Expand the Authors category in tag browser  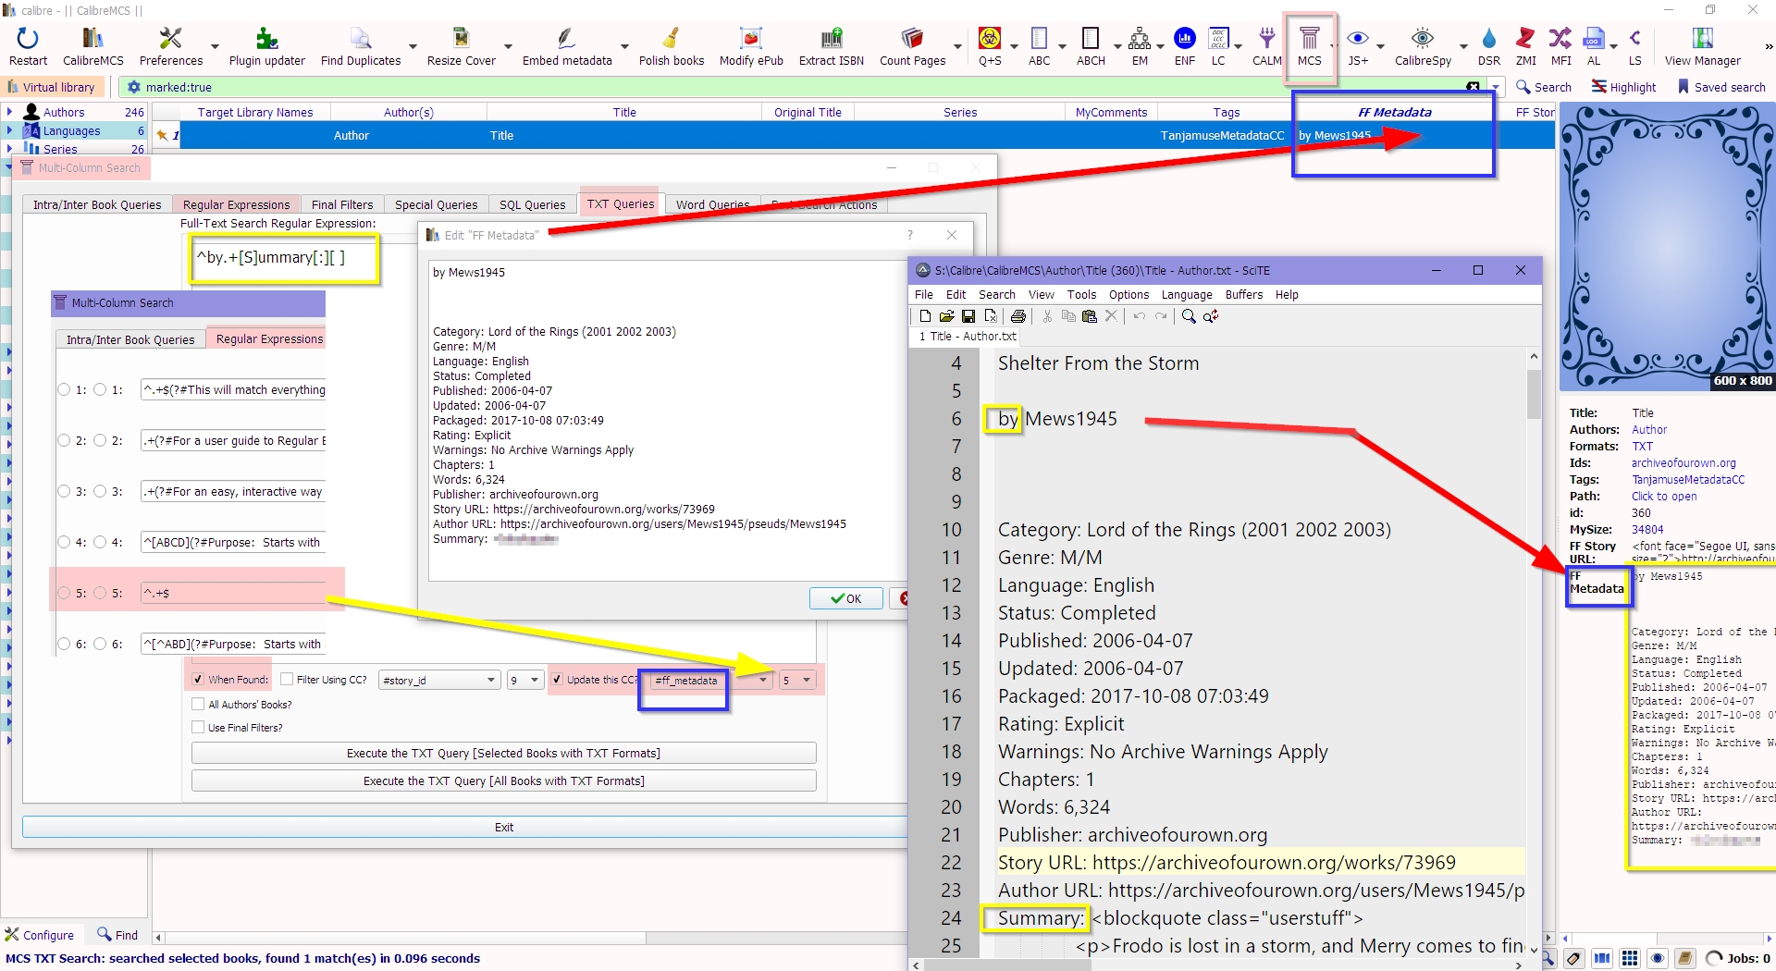9,112
